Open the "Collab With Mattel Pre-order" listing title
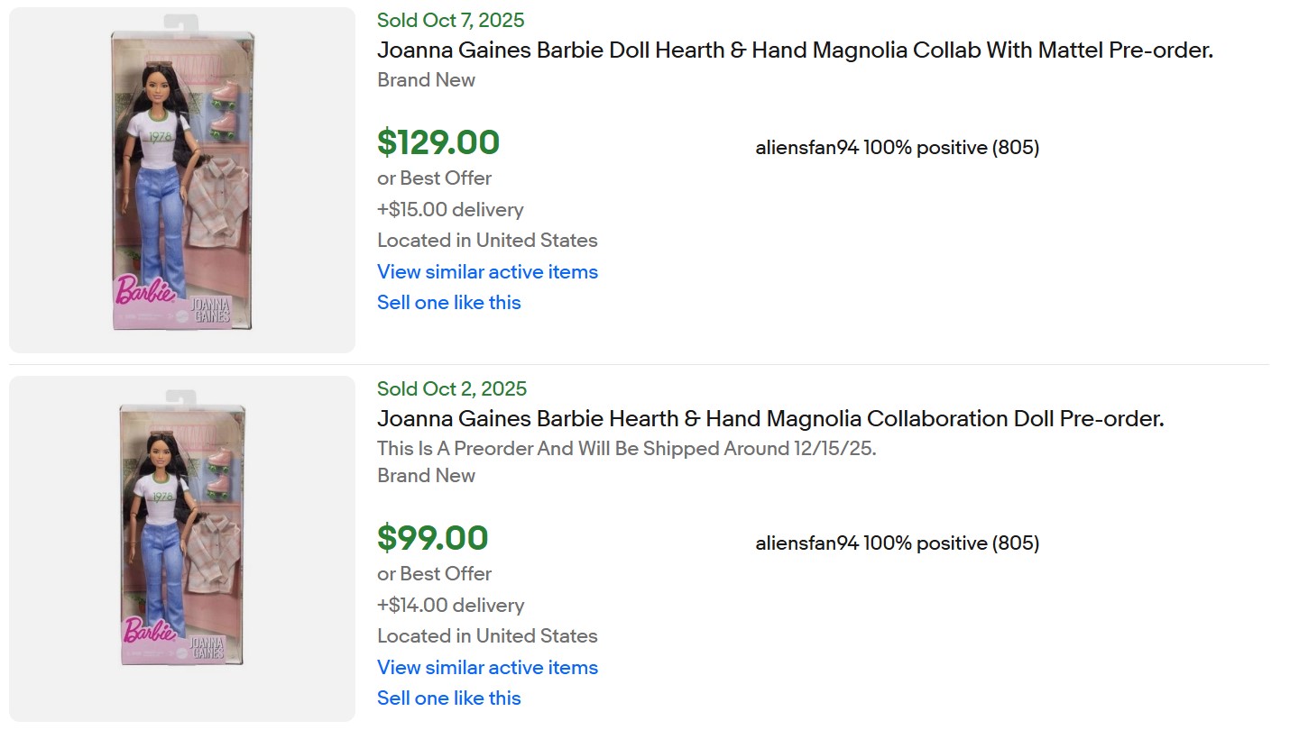Image resolution: width=1299 pixels, height=730 pixels. point(795,50)
